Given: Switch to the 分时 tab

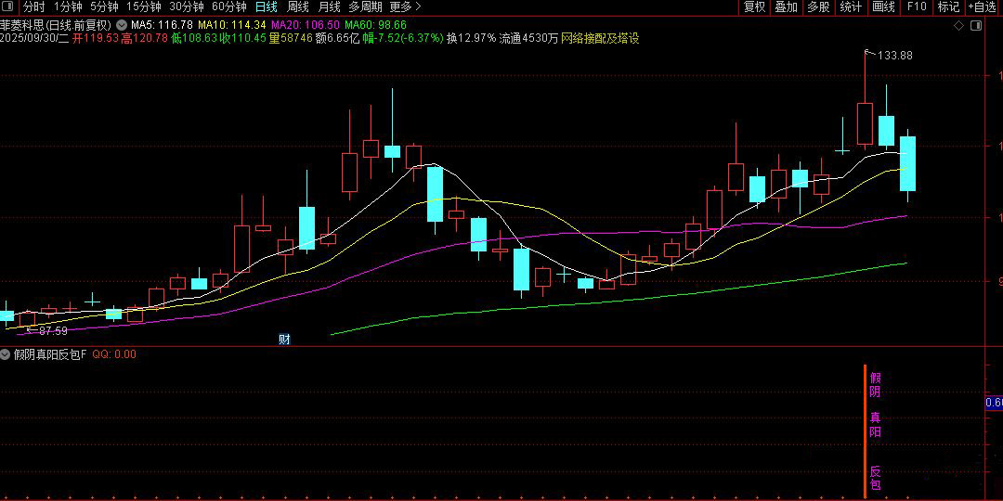Looking at the screenshot, I should coord(33,7).
